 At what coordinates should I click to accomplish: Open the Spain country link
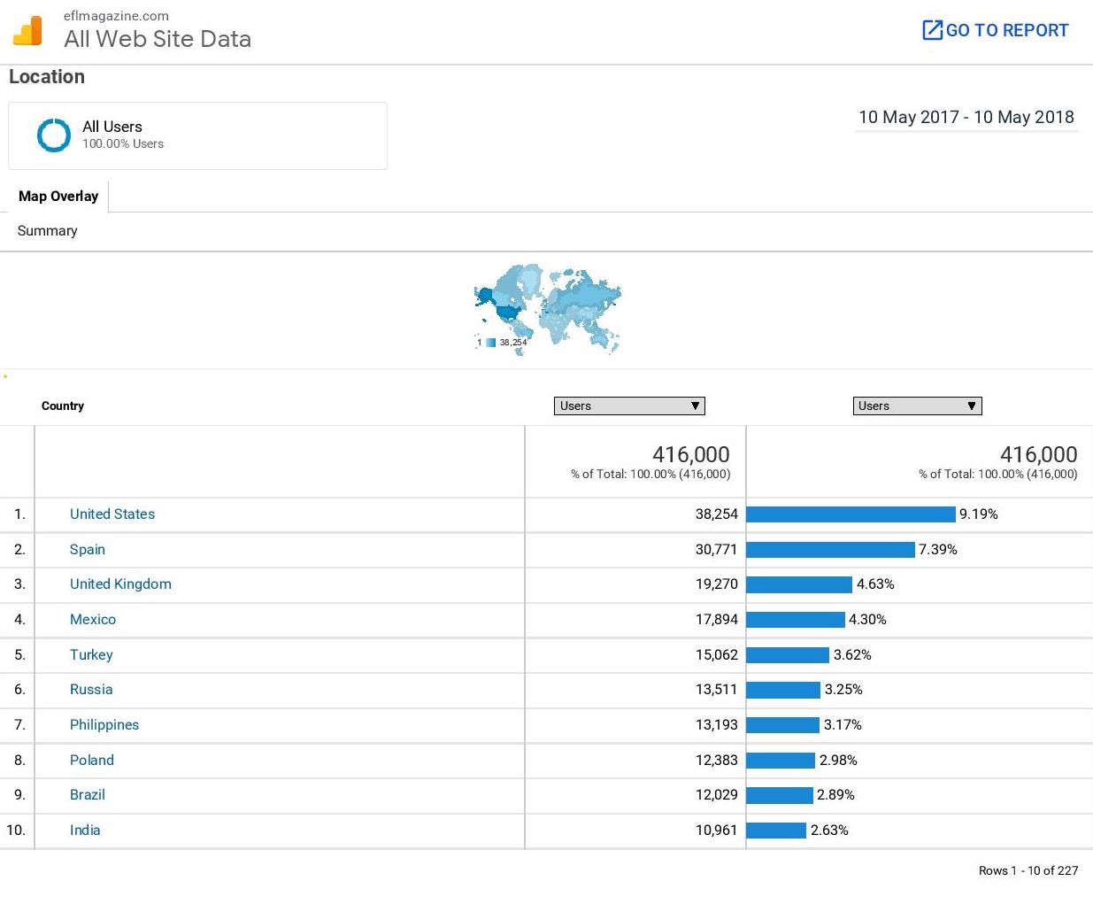[x=88, y=549]
